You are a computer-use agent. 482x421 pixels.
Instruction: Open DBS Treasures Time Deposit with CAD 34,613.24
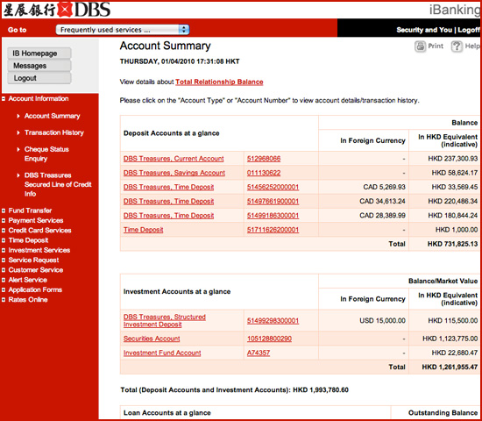click(168, 201)
